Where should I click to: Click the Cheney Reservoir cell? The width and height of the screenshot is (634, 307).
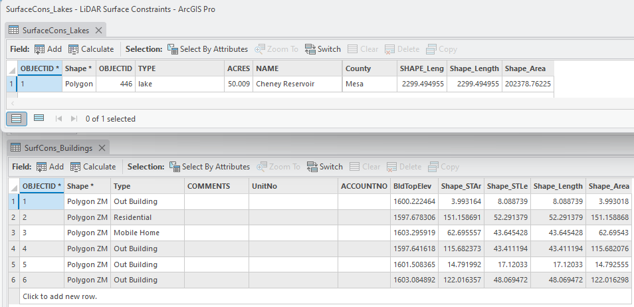pos(298,84)
